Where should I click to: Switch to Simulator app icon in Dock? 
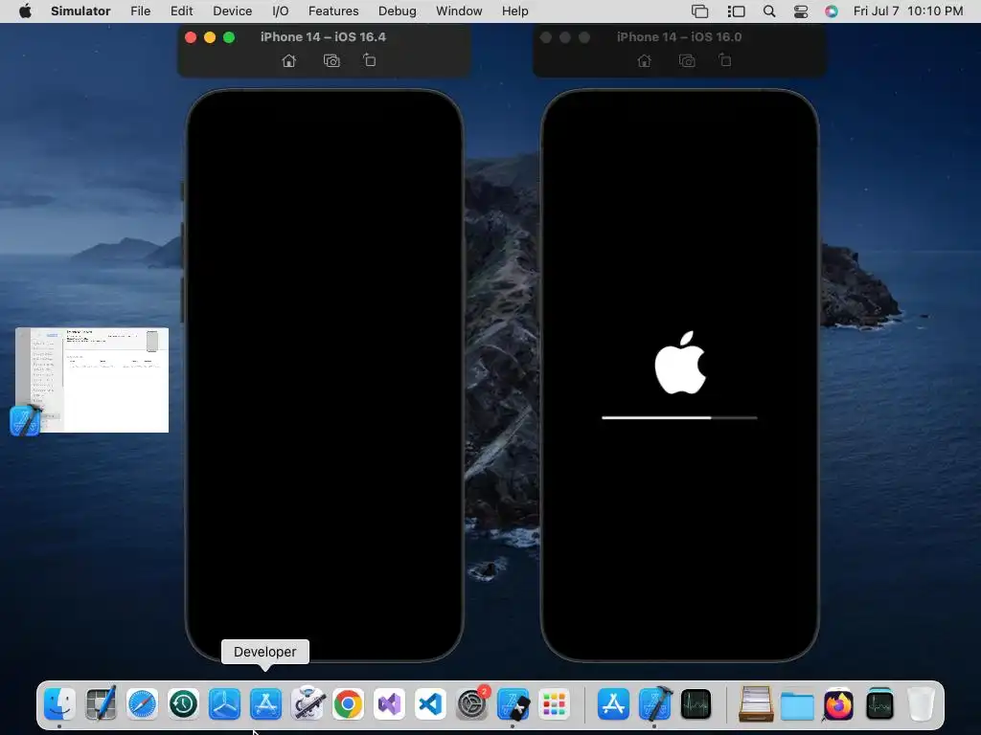[513, 703]
